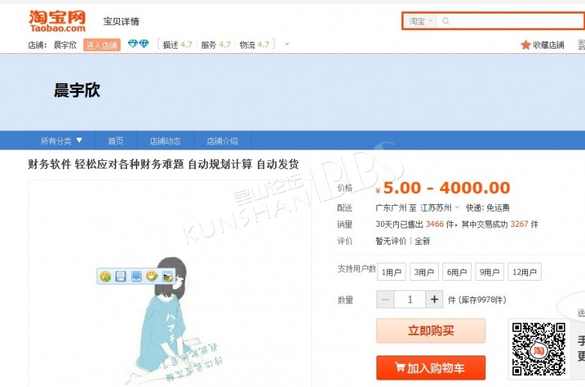The height and width of the screenshot is (387, 585).
Task: Increase quantity with the plus button
Action: pos(434,299)
